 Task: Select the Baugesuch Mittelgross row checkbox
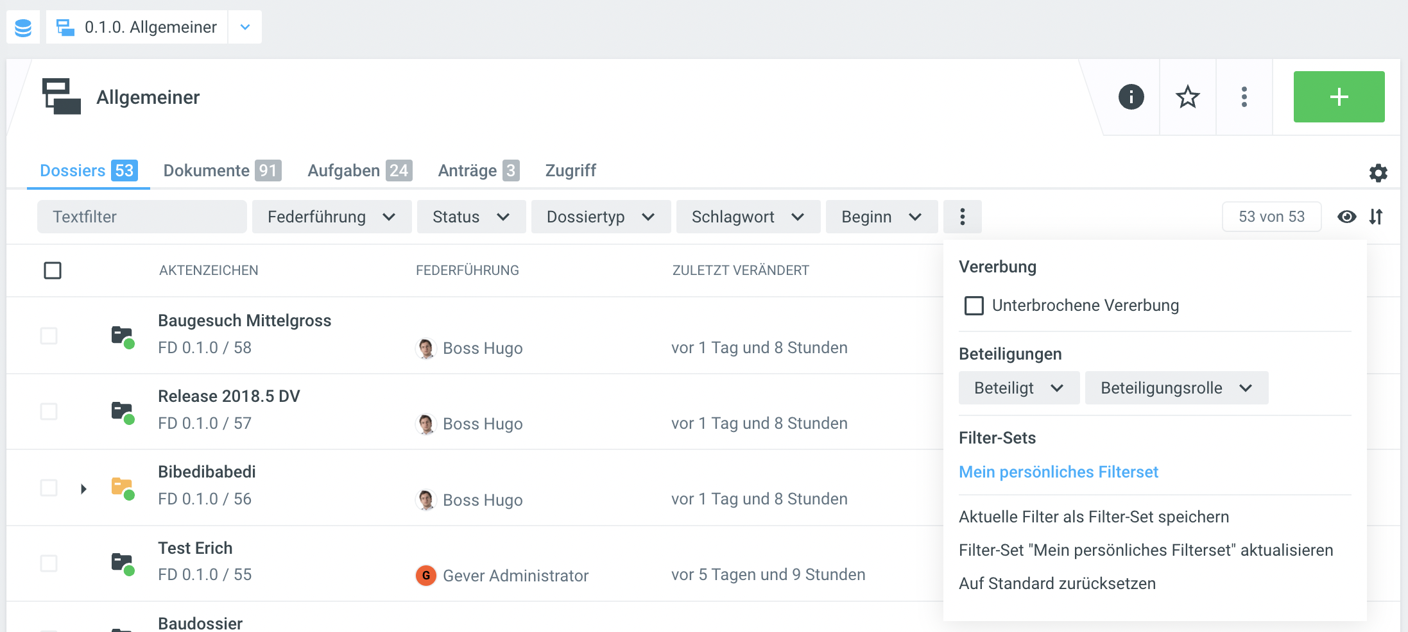49,336
